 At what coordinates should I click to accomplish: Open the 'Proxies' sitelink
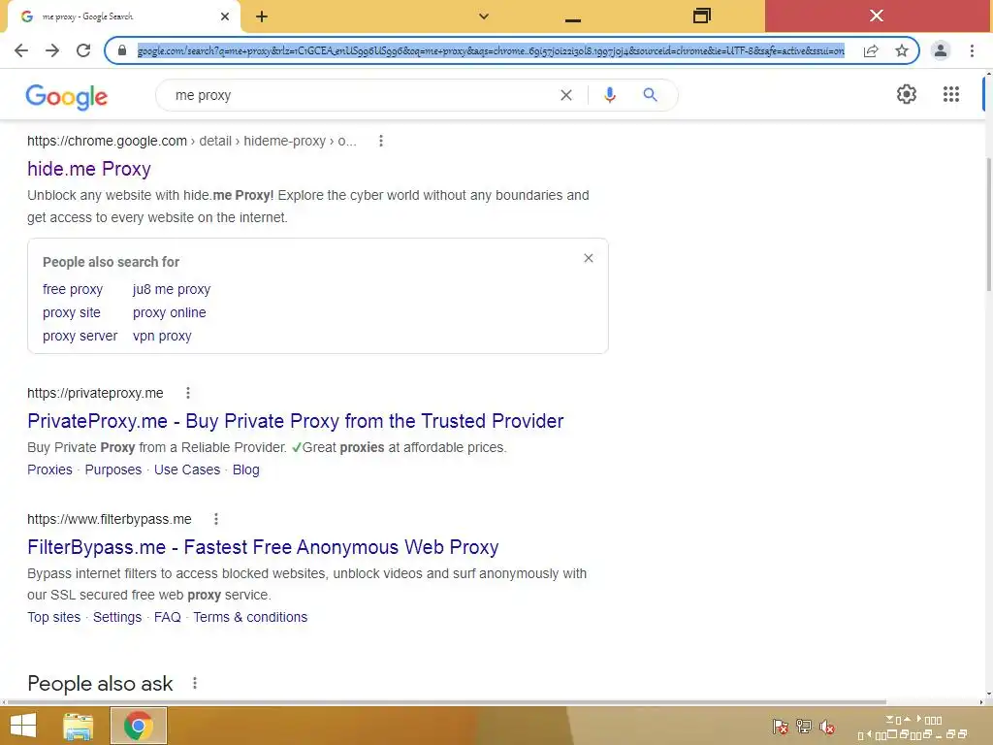pyautogui.click(x=50, y=470)
